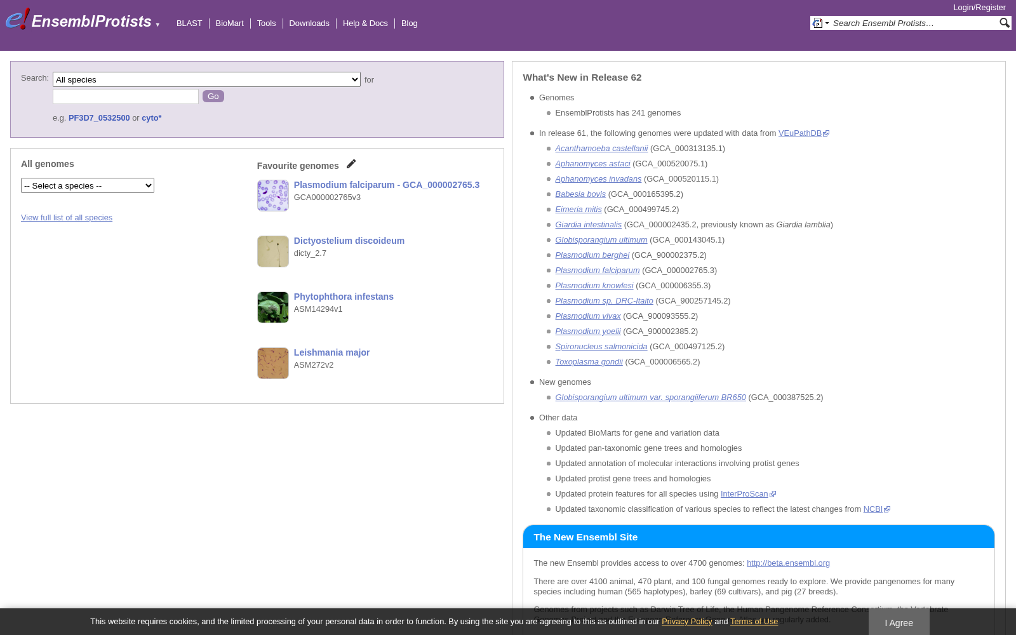
Task: Open the Tools menu item
Action: 266,23
